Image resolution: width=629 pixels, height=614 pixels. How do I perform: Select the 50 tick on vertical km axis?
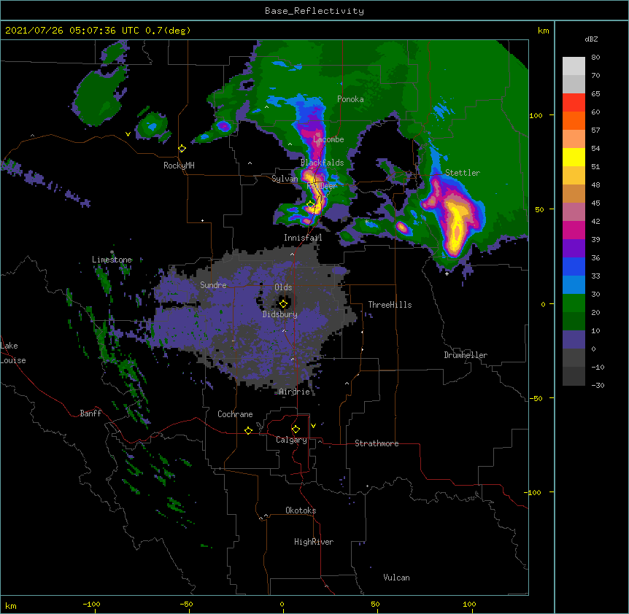coord(539,209)
